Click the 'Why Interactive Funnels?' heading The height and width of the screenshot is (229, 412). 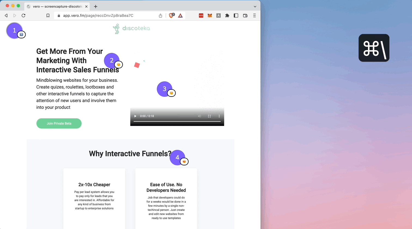(x=130, y=154)
